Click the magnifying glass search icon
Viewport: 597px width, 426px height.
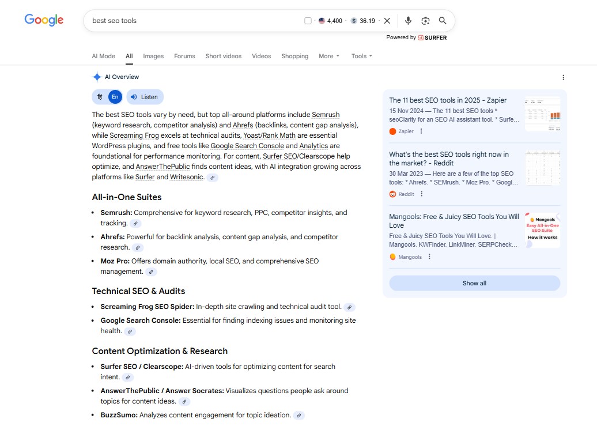pyautogui.click(x=443, y=20)
